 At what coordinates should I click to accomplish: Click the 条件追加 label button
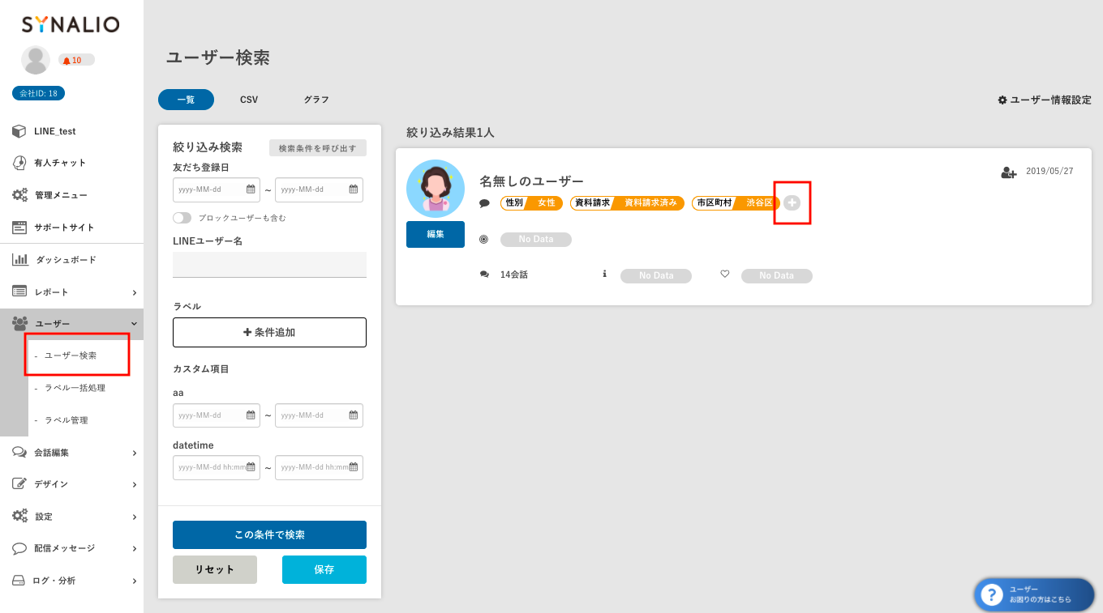click(x=269, y=332)
